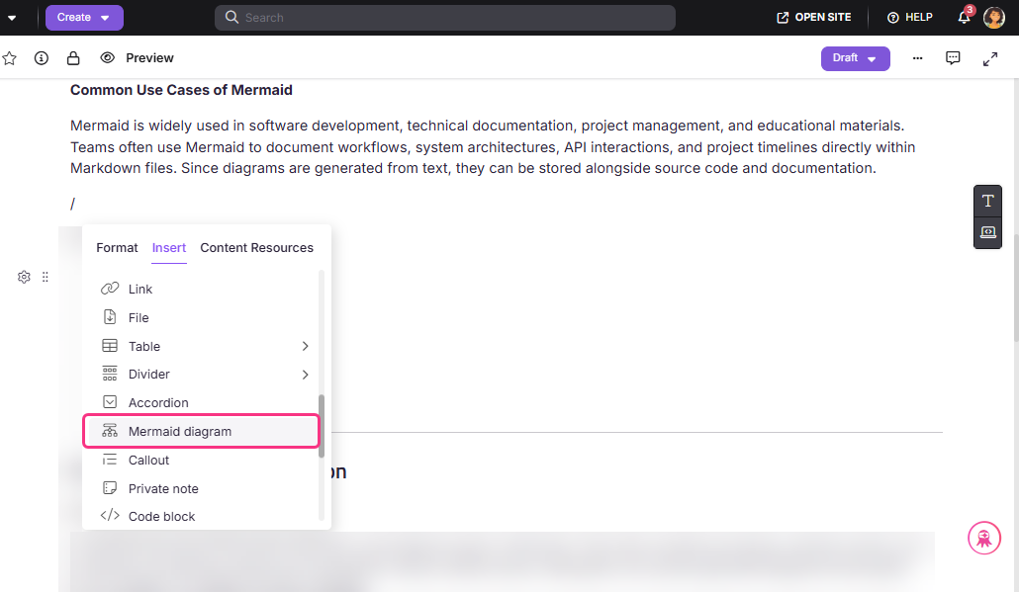Click the block drag handle dots
This screenshot has height=592, width=1019.
[45, 277]
